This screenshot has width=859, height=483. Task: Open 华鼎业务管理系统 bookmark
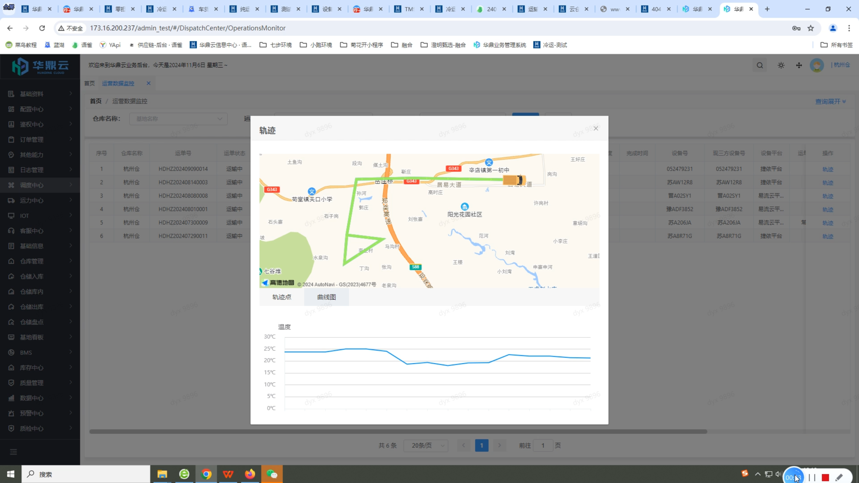(500, 45)
